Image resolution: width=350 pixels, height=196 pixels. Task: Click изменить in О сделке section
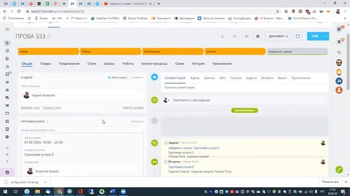pos(137,77)
